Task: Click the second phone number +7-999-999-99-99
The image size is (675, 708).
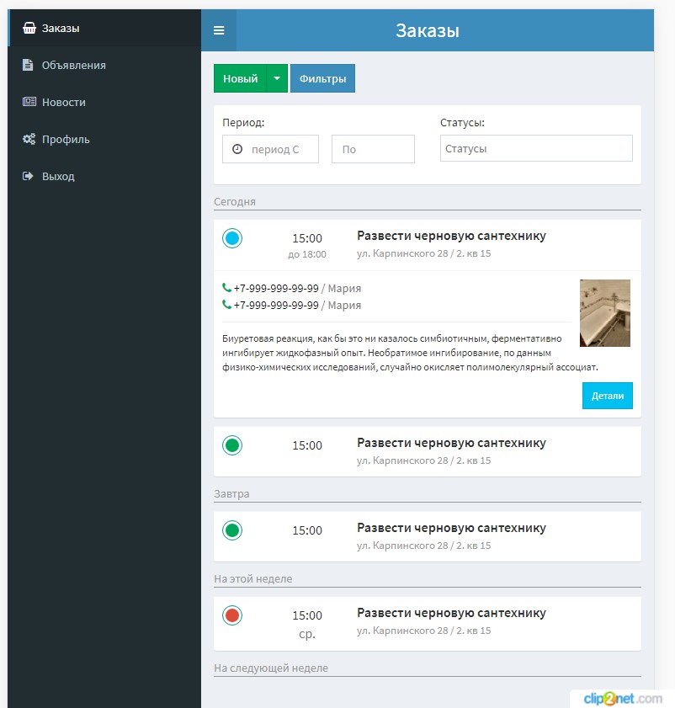Action: 276,306
